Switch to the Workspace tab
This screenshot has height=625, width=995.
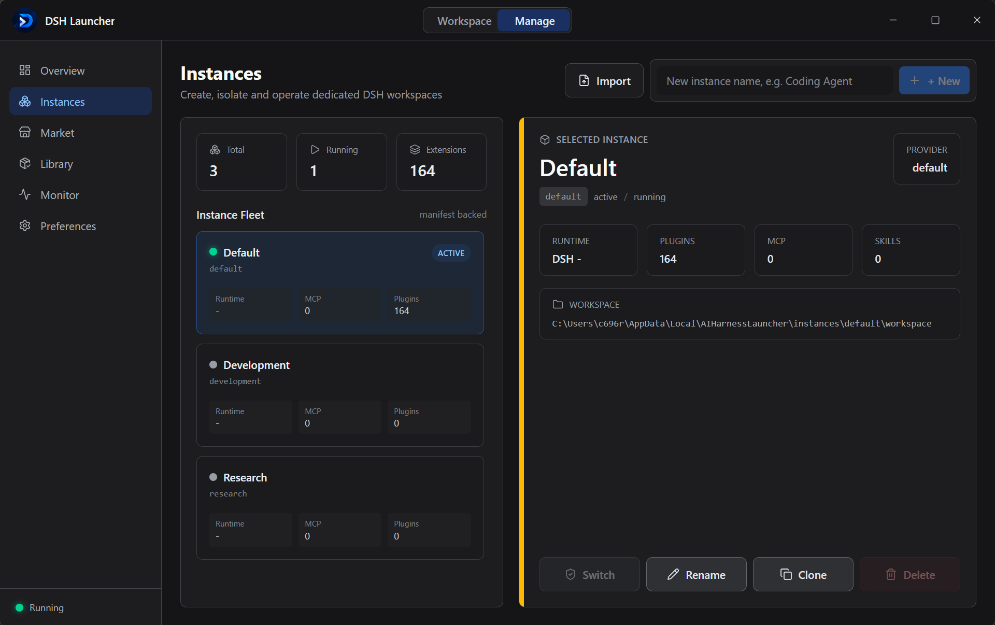(464, 21)
